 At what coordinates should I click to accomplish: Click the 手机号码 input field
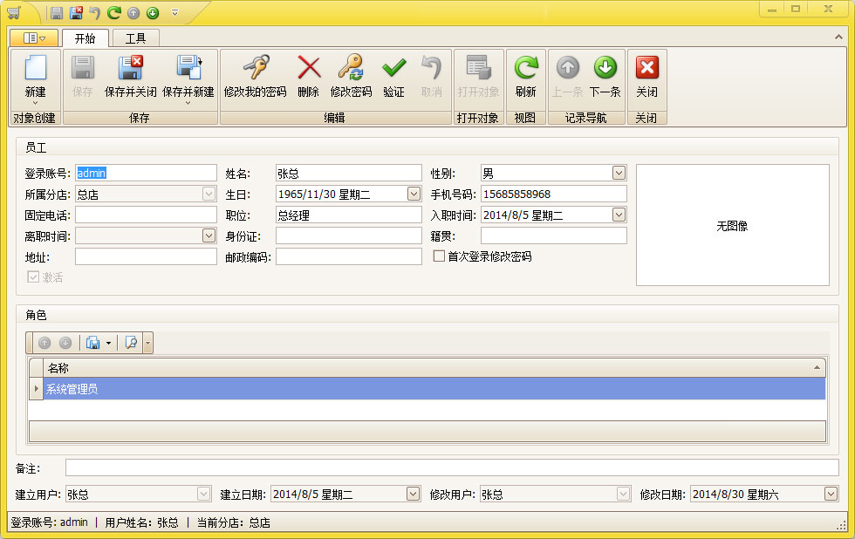[553, 194]
